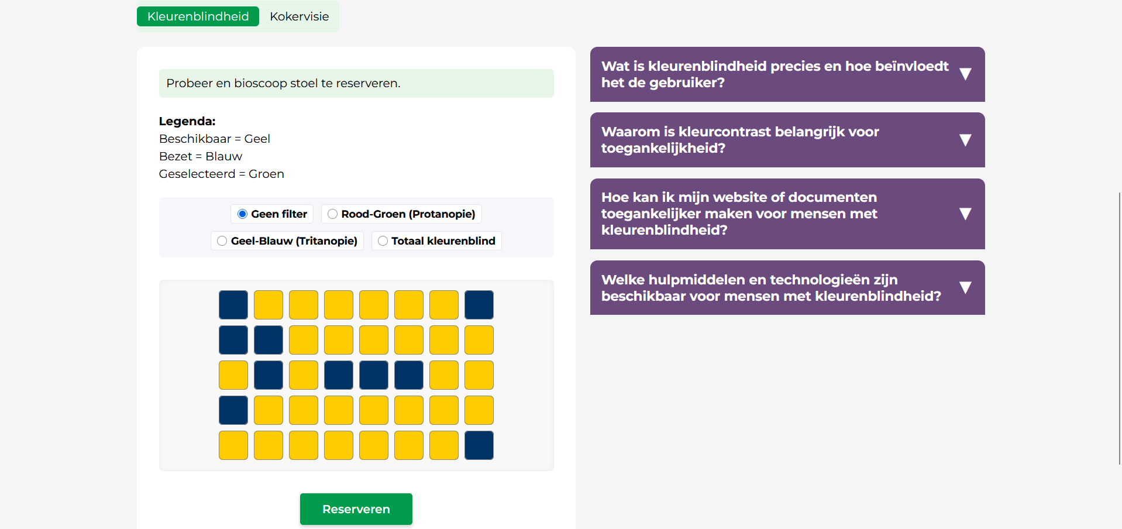Click the second blue seat in the second row
Screen dimensions: 1122x529
(x=269, y=340)
